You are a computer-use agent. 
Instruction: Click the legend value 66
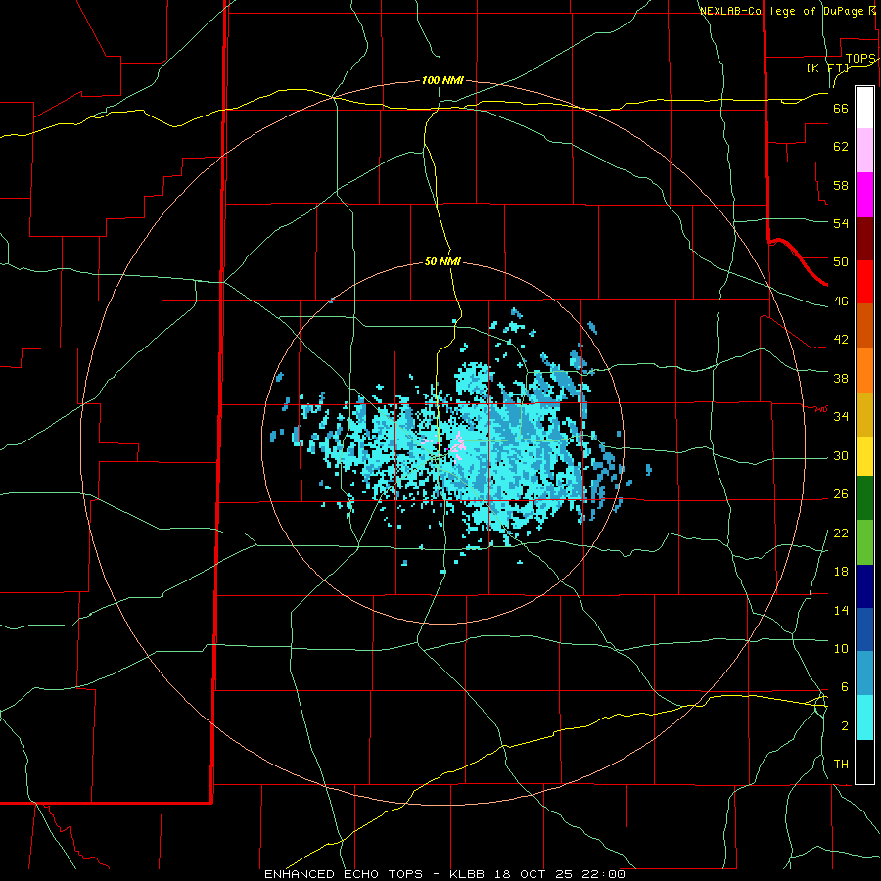841,108
